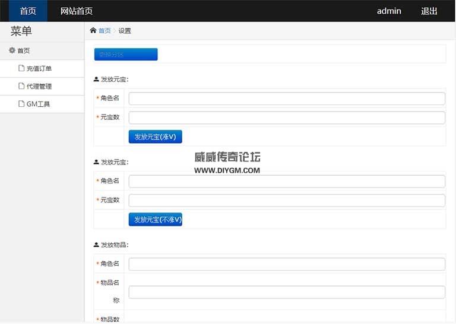Click the 菜单 sidebar heading
Viewport: 456px width, 324px height.
click(x=21, y=31)
